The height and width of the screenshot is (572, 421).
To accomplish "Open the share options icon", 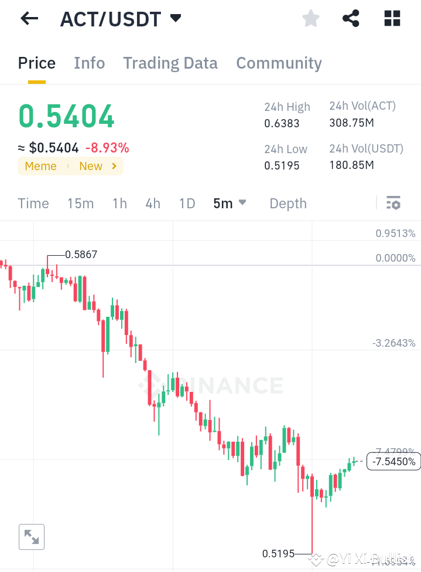I will [351, 18].
